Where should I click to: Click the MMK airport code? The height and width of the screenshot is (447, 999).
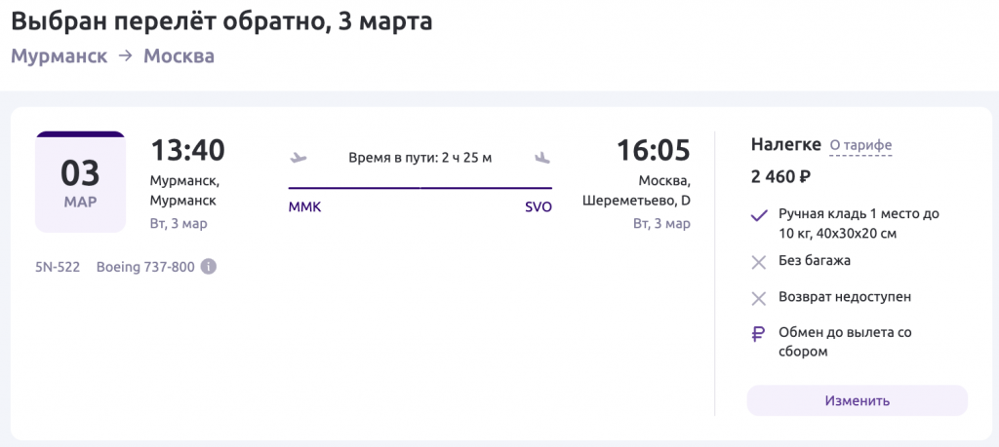coord(304,207)
